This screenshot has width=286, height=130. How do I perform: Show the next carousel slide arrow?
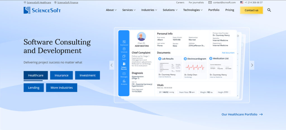click(252, 65)
